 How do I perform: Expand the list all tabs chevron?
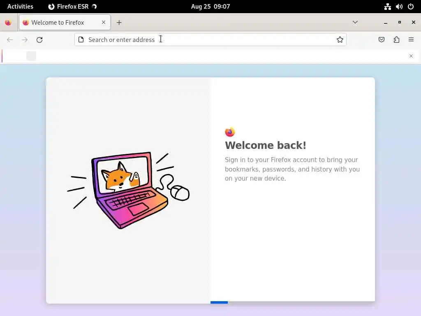coord(355,22)
